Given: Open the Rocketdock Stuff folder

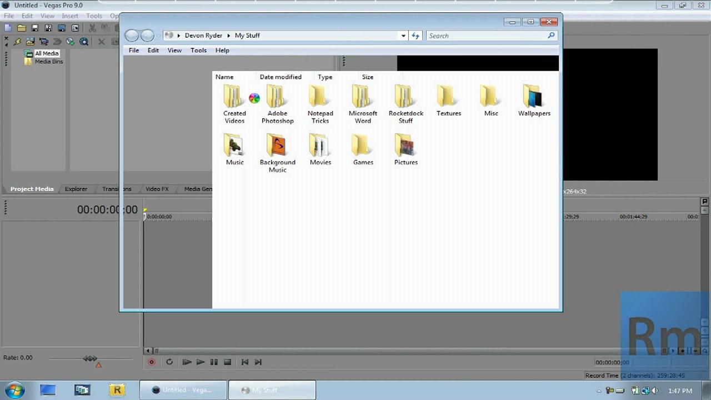Looking at the screenshot, I should click(406, 104).
